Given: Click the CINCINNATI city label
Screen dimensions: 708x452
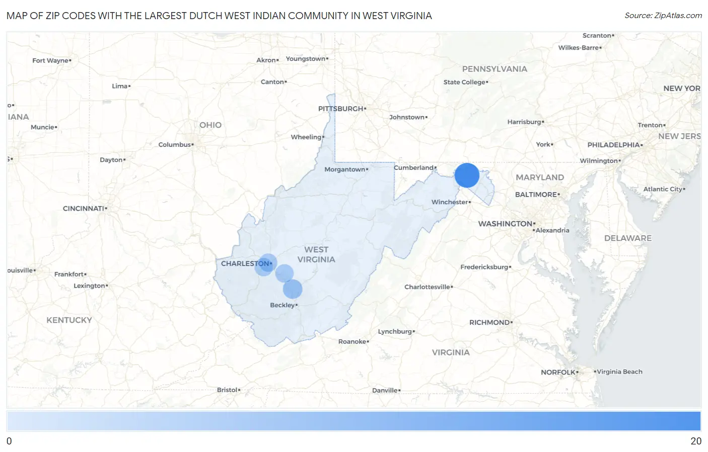Looking at the screenshot, I should [x=84, y=208].
